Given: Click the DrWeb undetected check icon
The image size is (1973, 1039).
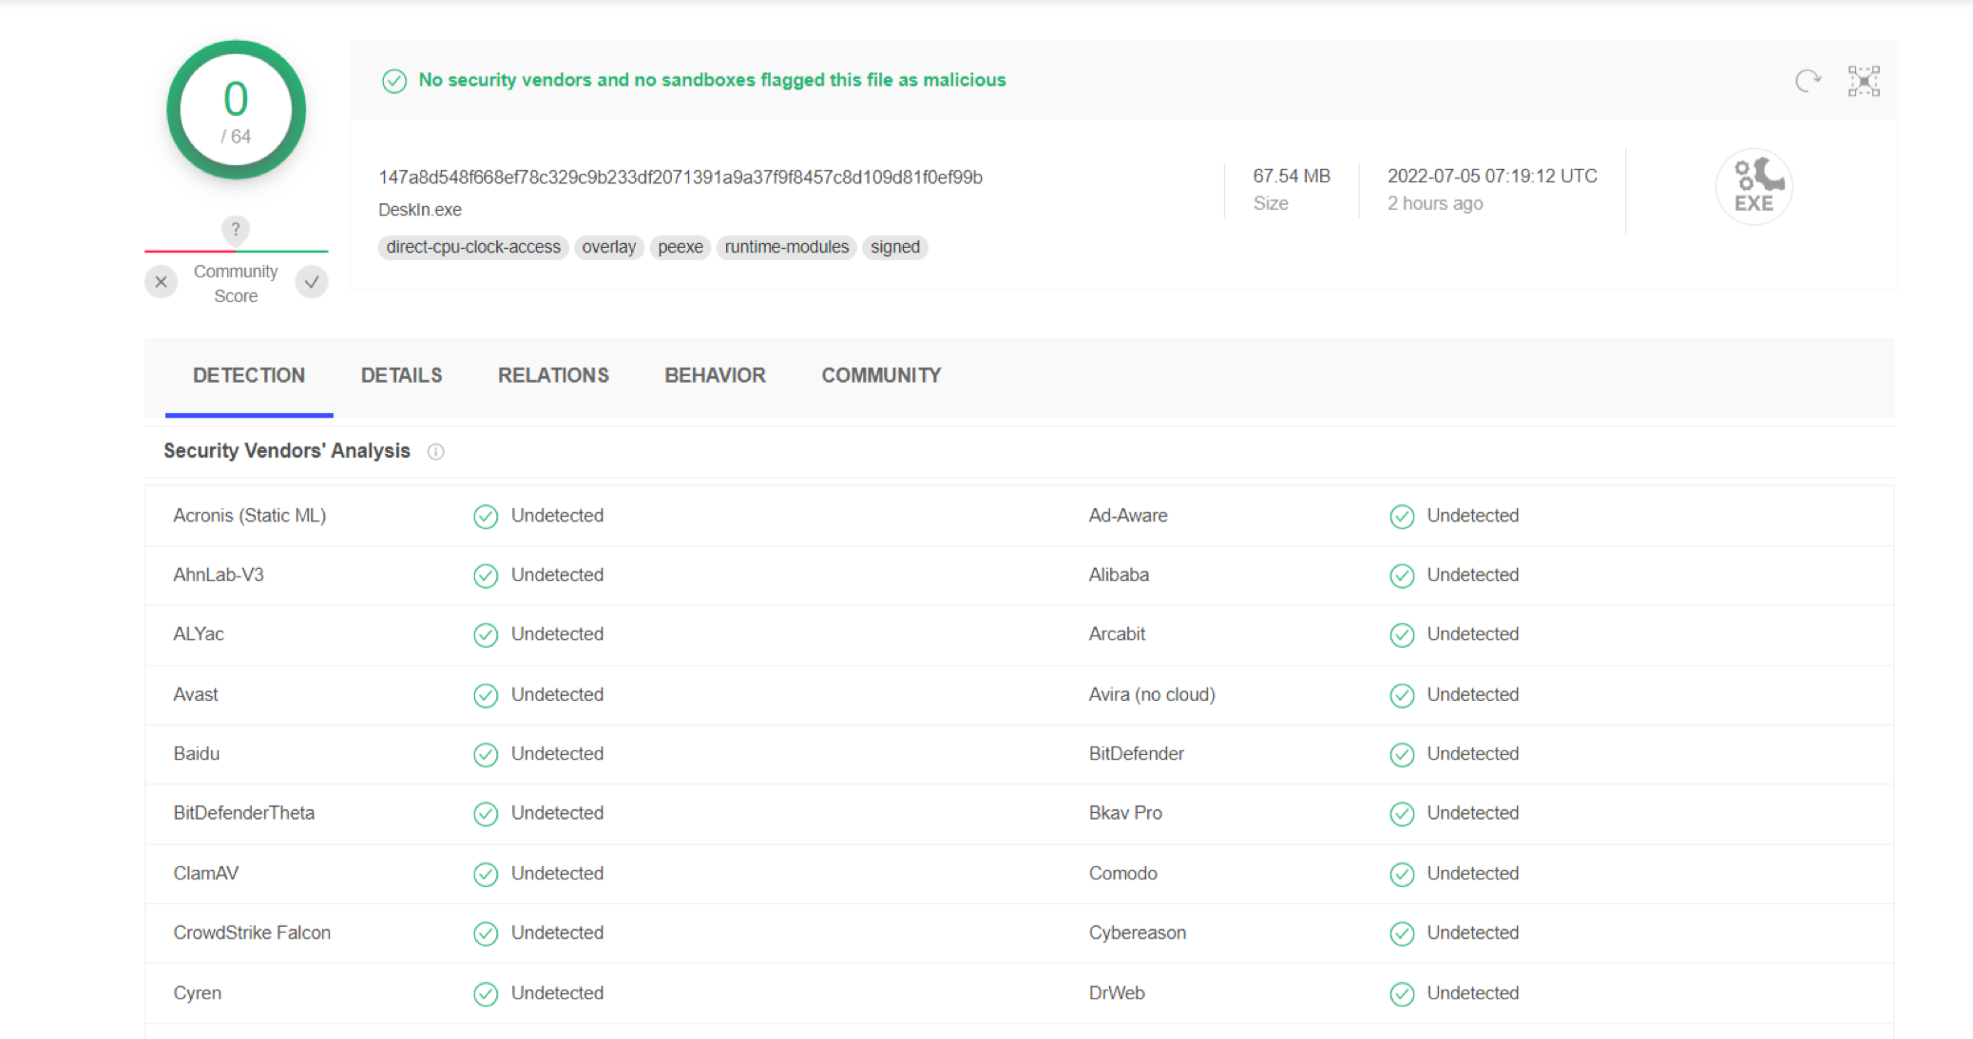Looking at the screenshot, I should point(1402,994).
